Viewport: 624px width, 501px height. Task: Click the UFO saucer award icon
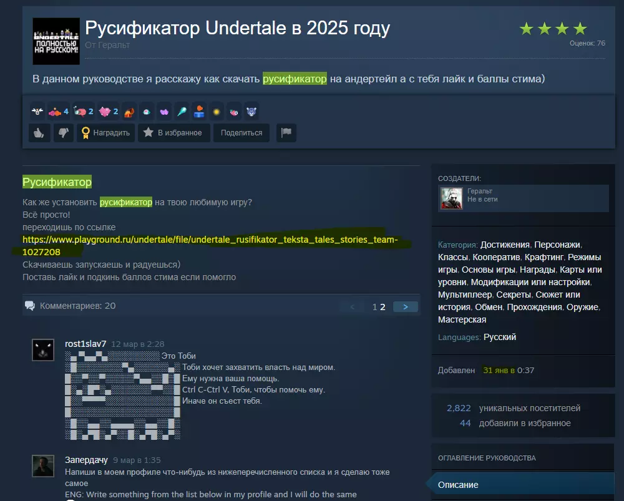click(147, 112)
